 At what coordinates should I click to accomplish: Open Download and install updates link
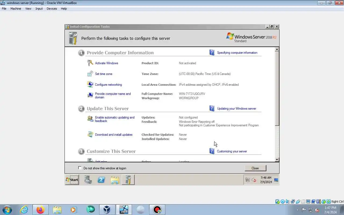pyautogui.click(x=114, y=135)
